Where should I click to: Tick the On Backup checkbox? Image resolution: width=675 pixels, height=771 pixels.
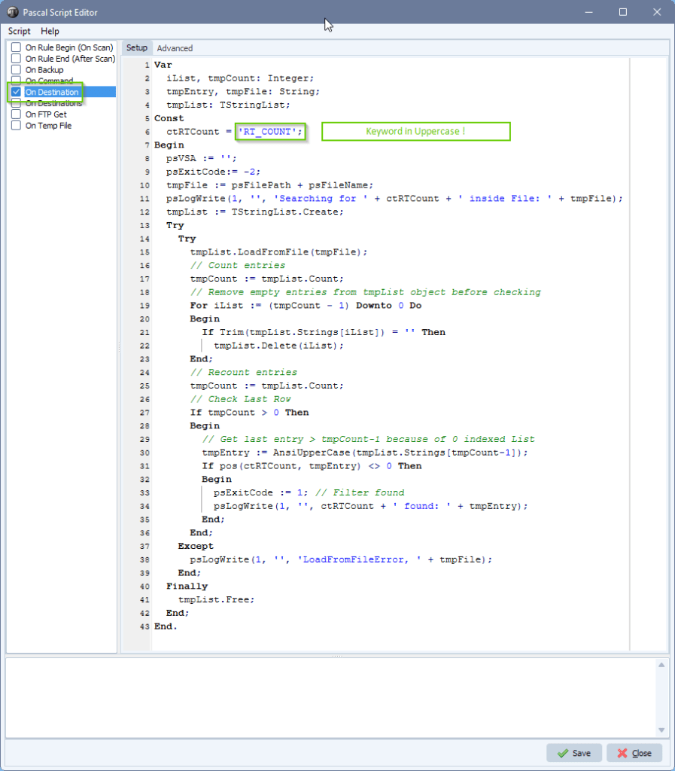coord(16,70)
